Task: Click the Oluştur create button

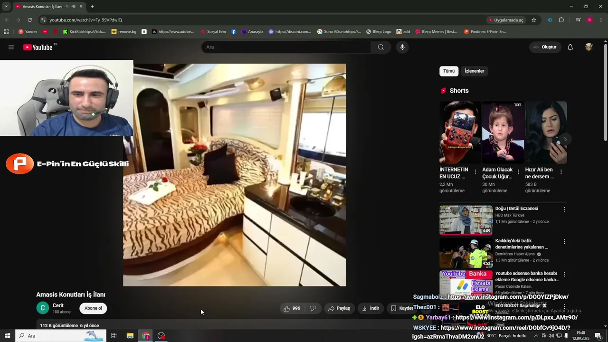Action: (545, 47)
